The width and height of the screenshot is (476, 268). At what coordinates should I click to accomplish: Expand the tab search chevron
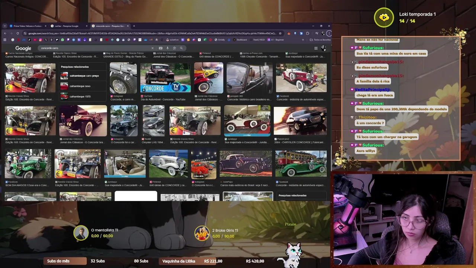[x=4, y=26]
